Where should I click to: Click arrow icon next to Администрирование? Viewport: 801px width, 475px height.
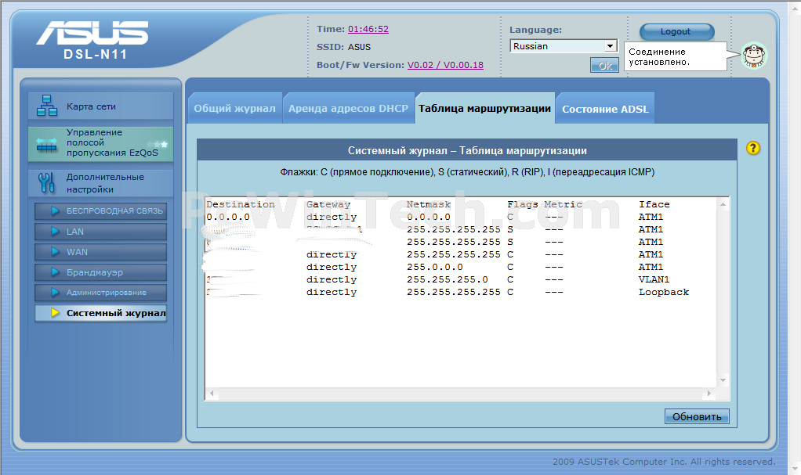click(55, 293)
